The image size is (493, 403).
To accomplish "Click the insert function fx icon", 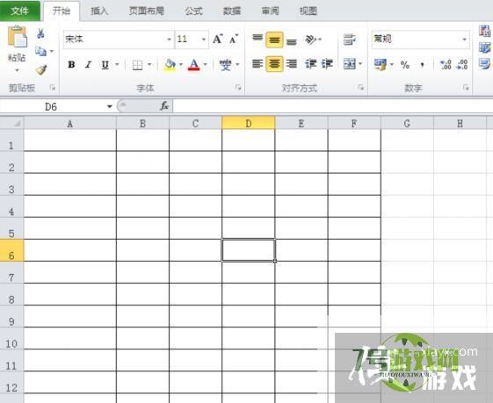I will [x=164, y=106].
